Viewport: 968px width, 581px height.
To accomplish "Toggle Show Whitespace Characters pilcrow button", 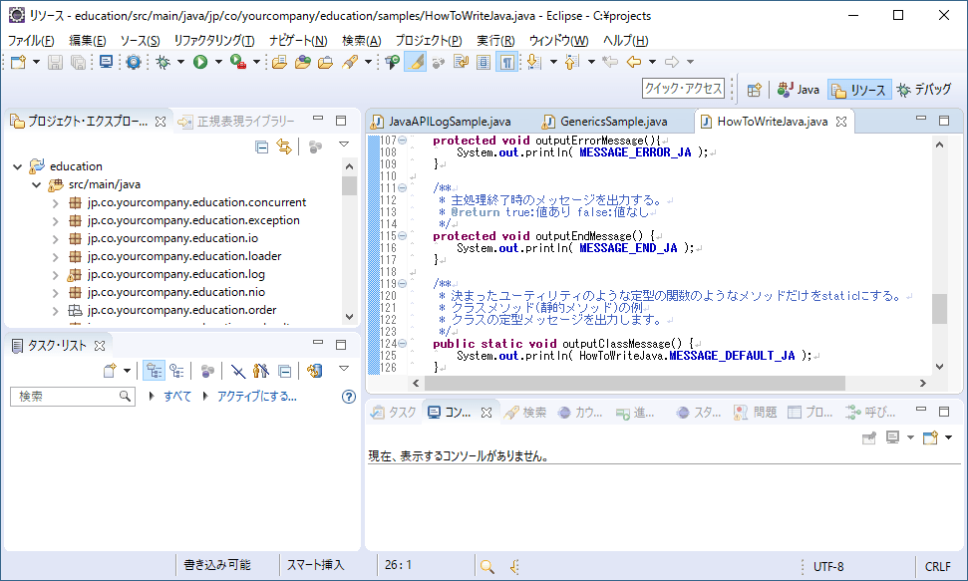I will coord(506,62).
